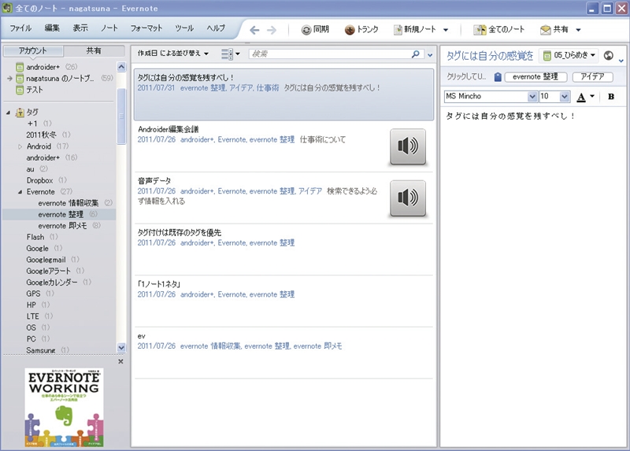Screen dimensions: 630x451
Task: Select the 2011秋冬 tag
Action: pyautogui.click(x=42, y=135)
